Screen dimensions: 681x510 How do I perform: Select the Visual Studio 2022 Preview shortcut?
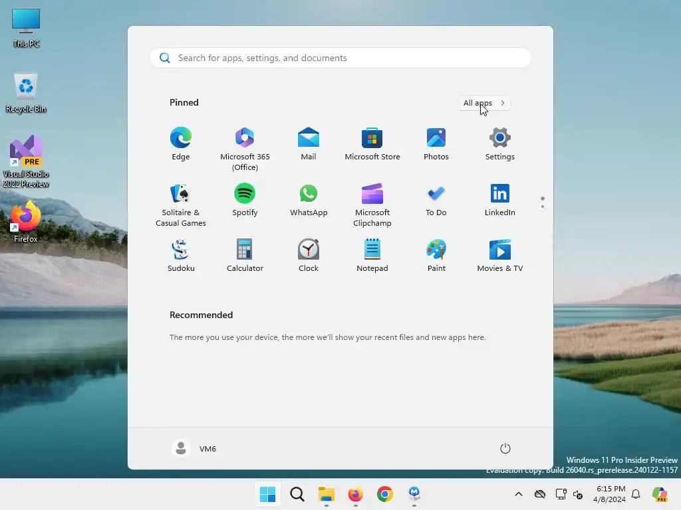(x=26, y=161)
